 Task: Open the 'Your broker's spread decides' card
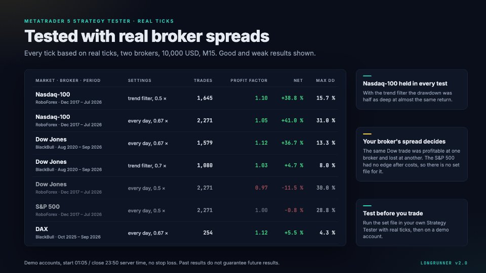(x=412, y=154)
